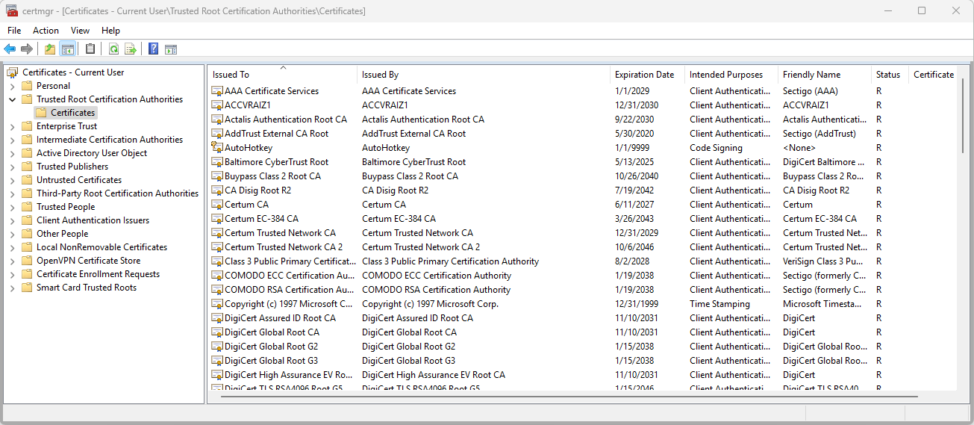
Task: Expand the Certificate Enrollment Requests node
Action: point(12,274)
